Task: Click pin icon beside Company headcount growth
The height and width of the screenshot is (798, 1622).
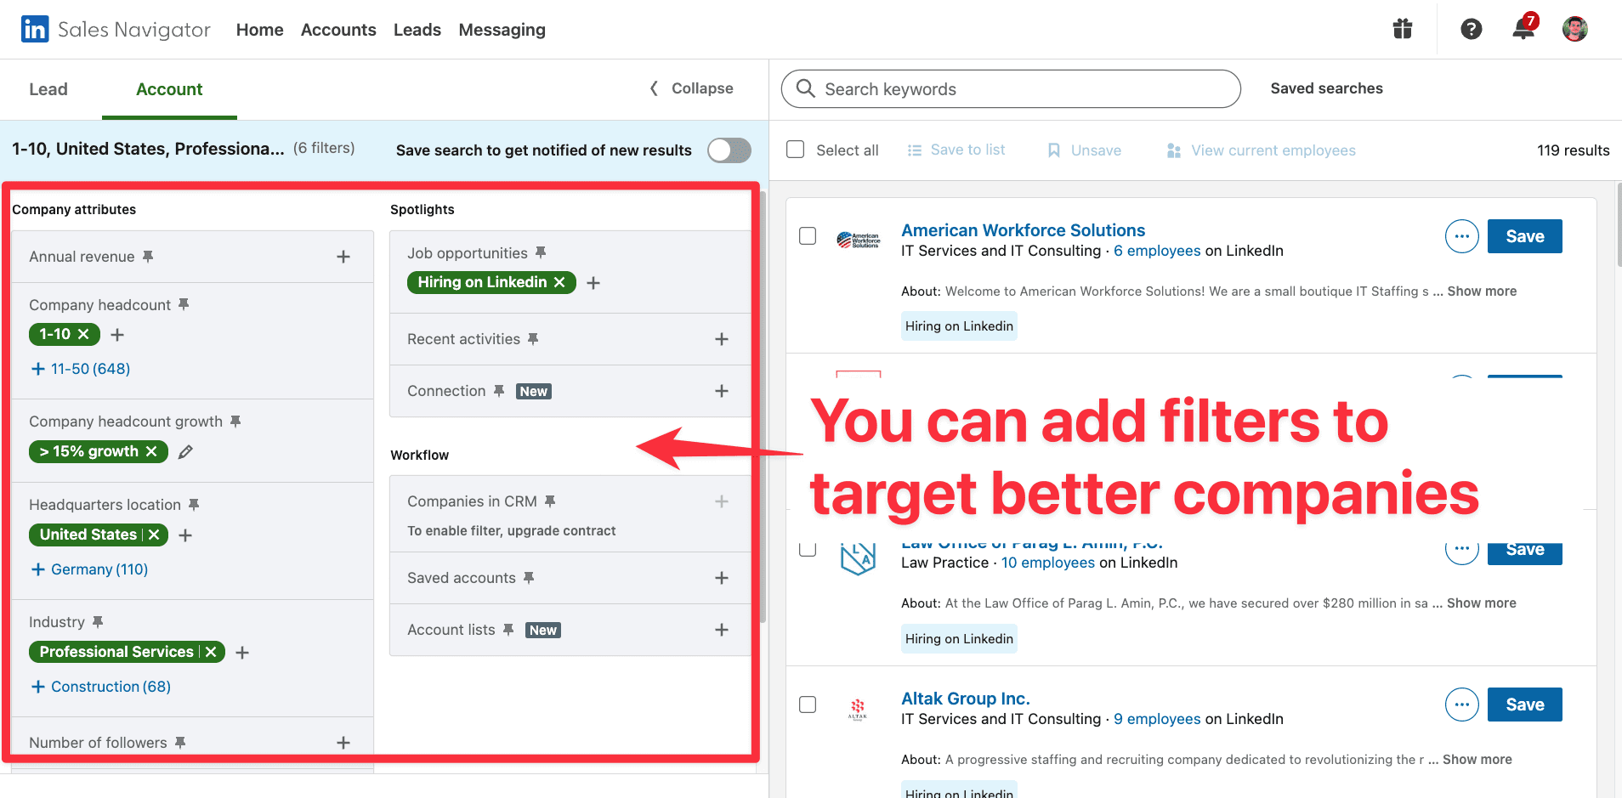Action: click(235, 421)
